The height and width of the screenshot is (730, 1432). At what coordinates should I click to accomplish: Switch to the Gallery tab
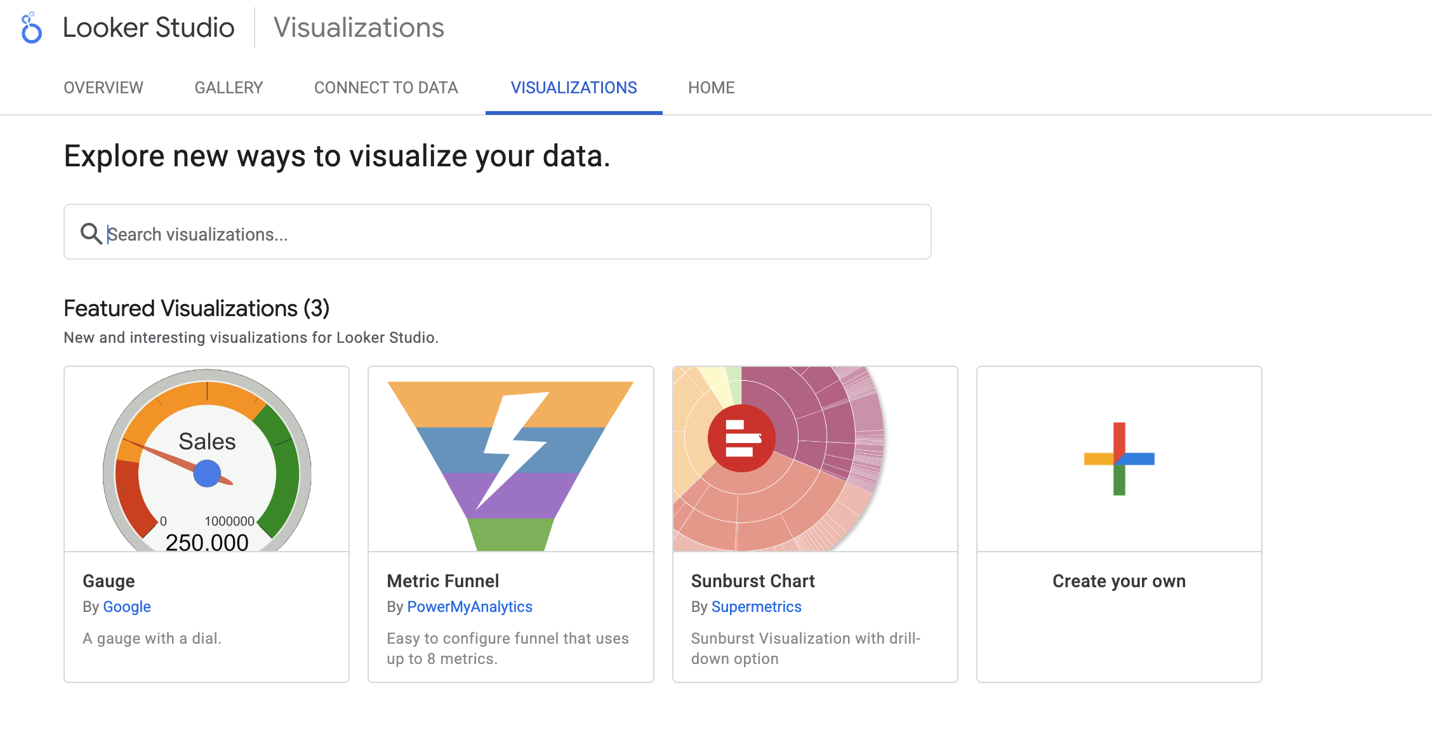(229, 88)
